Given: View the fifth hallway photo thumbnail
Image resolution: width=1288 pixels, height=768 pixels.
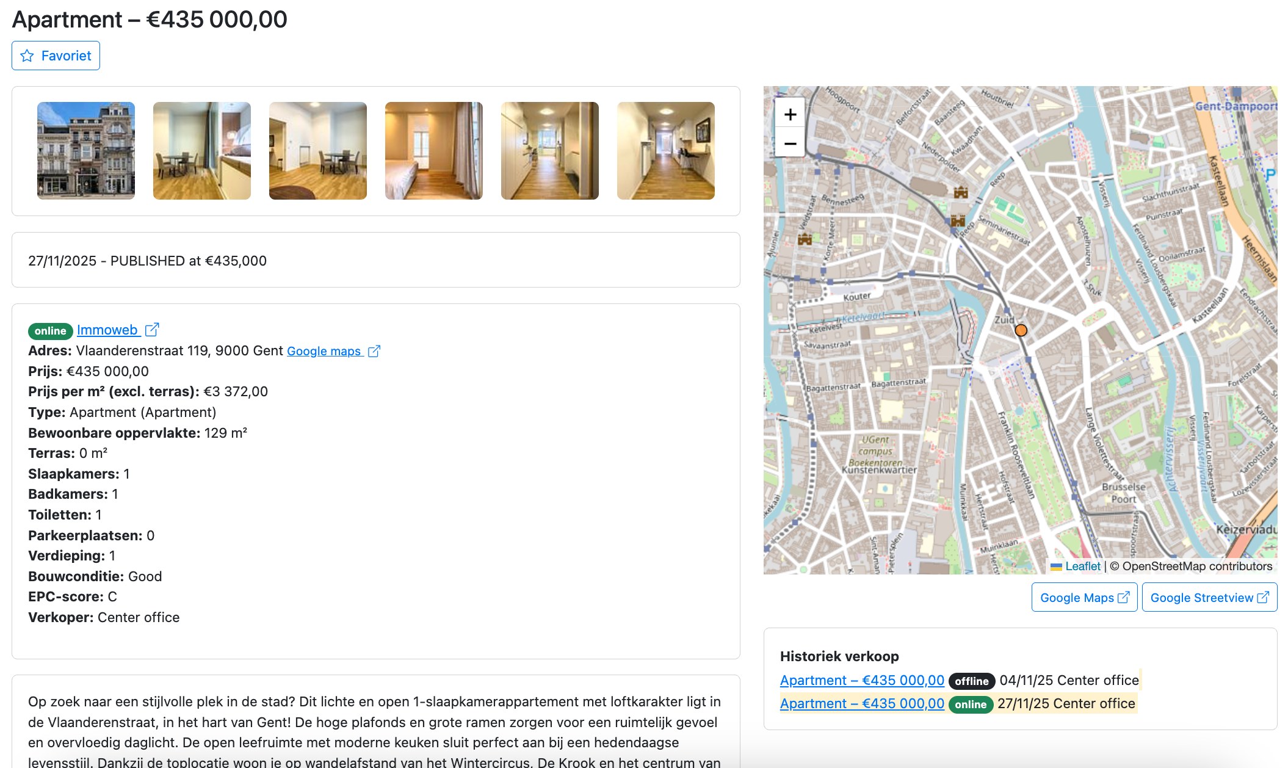Looking at the screenshot, I should [x=550, y=151].
